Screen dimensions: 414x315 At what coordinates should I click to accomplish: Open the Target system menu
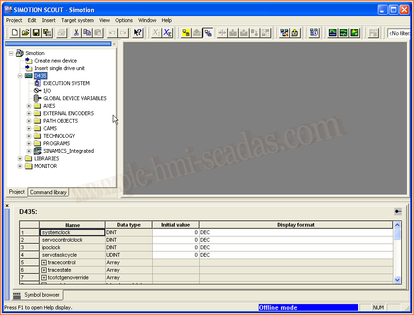pos(78,20)
